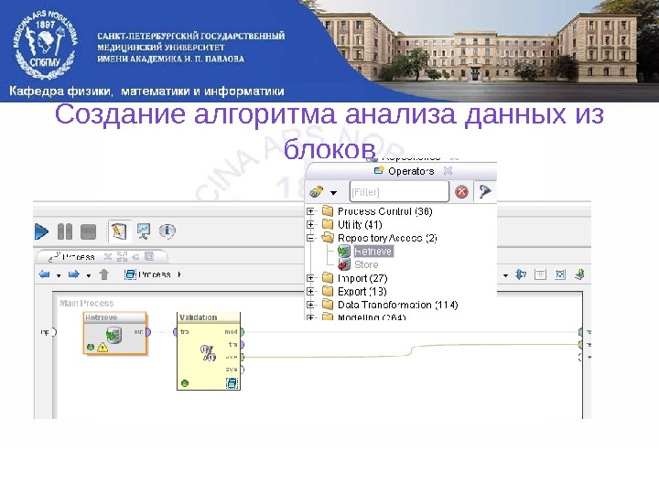Expand the Import folder
659x494 pixels.
(310, 278)
